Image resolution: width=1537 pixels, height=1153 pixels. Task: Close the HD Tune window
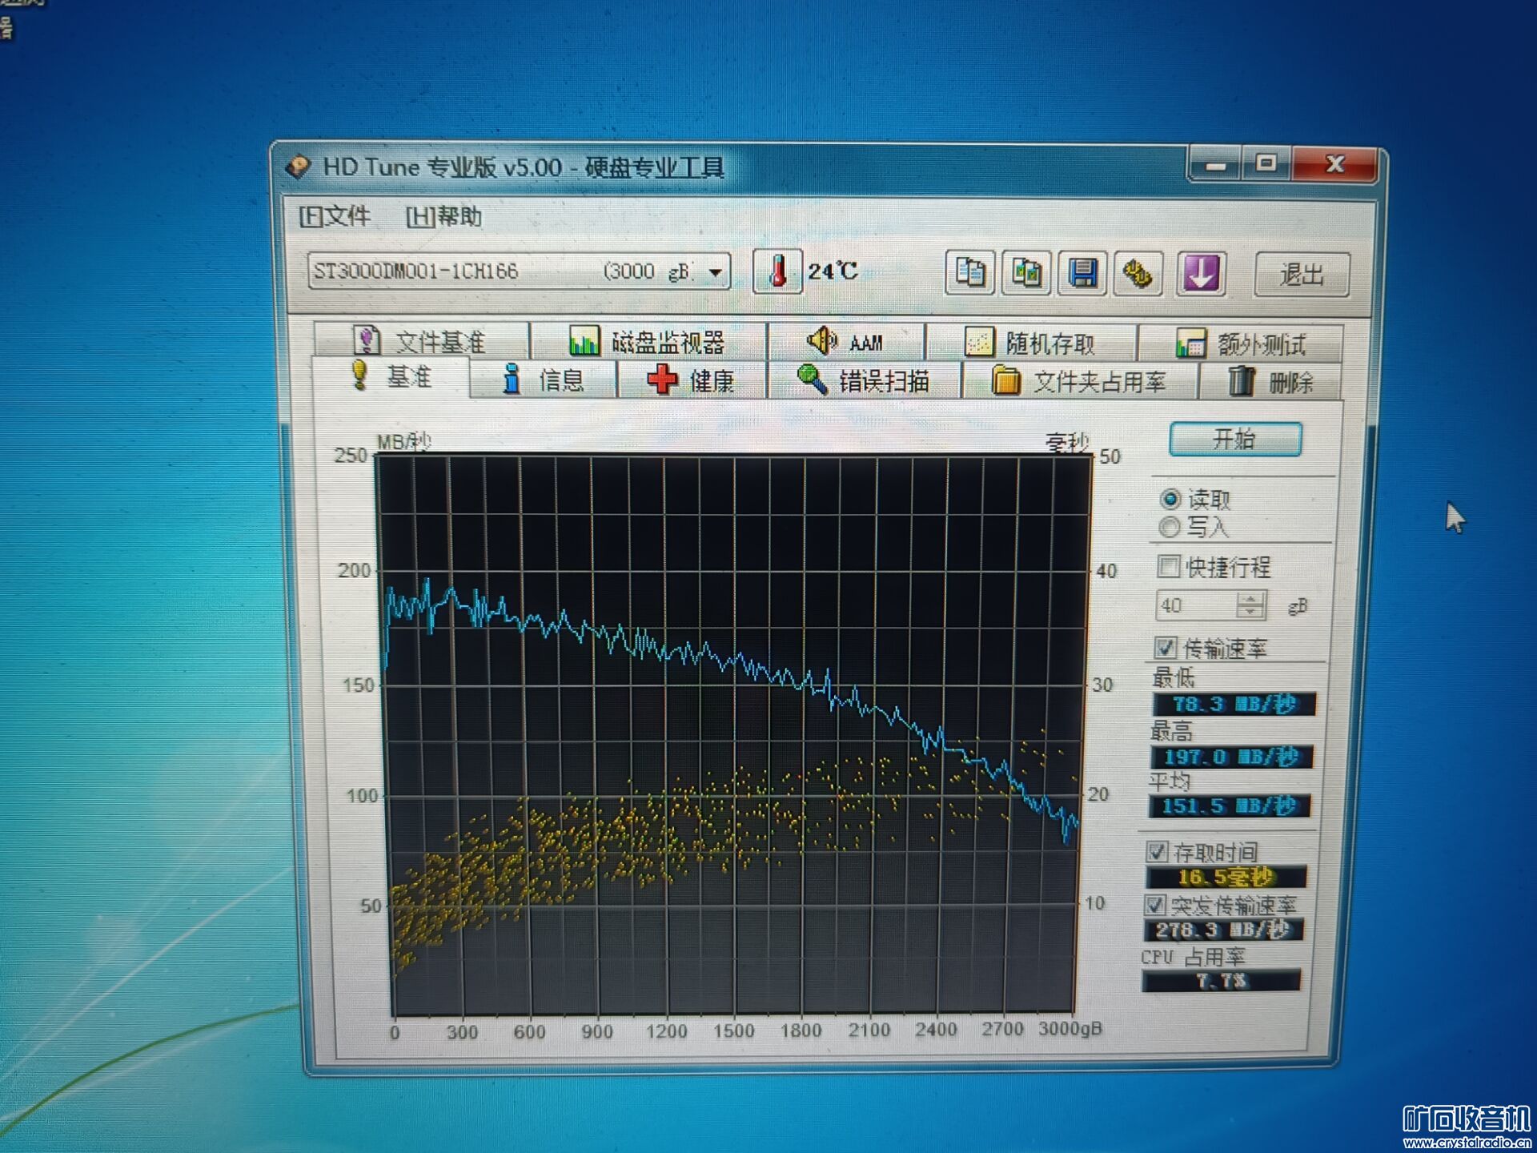coord(1334,165)
